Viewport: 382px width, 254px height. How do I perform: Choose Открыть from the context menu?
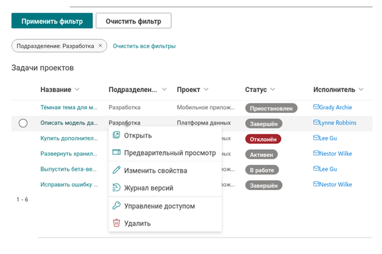coord(165,135)
